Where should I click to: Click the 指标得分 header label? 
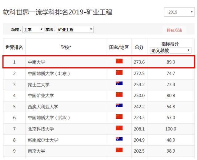coord(170,44)
